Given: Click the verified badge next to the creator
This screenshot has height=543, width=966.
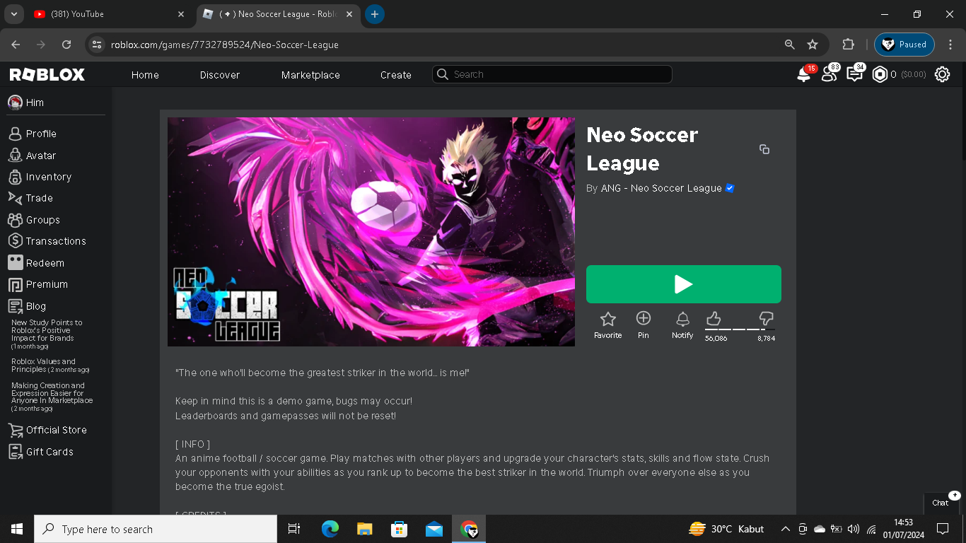Looking at the screenshot, I should 730,188.
